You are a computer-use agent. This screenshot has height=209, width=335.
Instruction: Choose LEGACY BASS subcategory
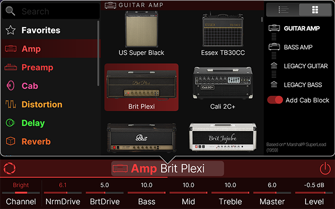point(303,85)
